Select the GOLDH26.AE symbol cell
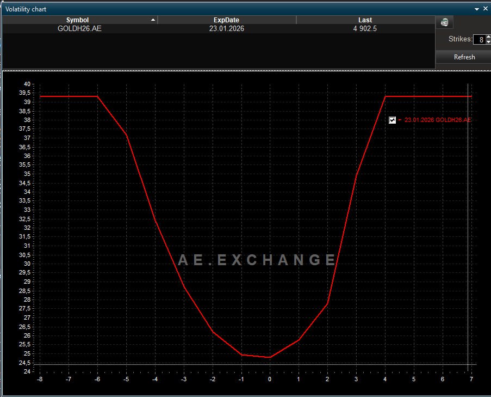The width and height of the screenshot is (491, 397). point(79,28)
